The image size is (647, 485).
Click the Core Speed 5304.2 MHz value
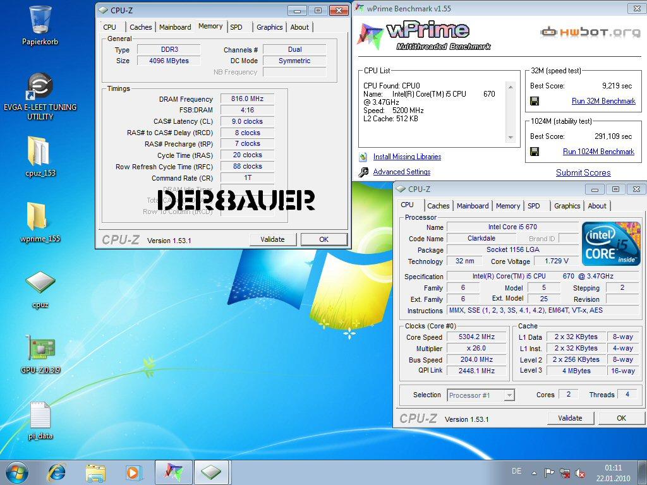tap(476, 337)
